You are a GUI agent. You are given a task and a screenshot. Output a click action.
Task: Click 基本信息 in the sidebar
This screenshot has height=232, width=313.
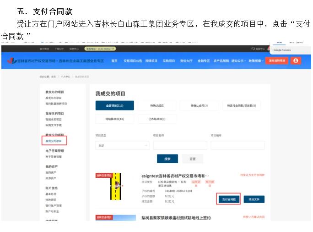coord(51,194)
